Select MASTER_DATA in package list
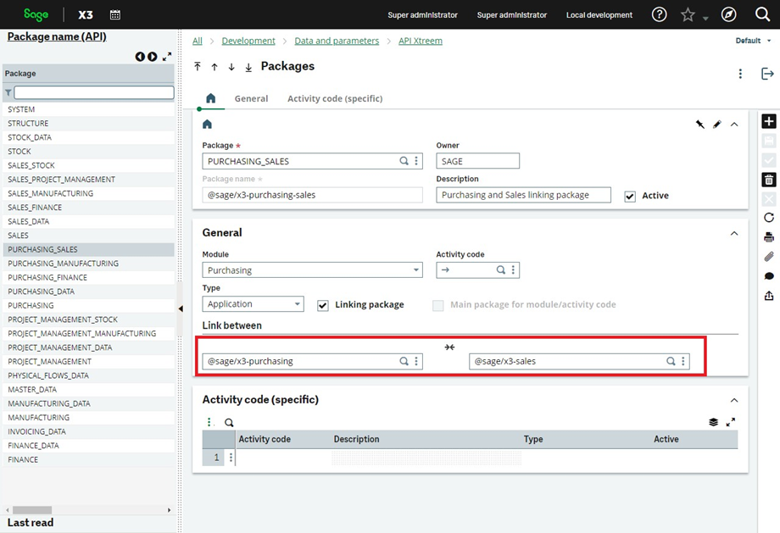 point(88,390)
